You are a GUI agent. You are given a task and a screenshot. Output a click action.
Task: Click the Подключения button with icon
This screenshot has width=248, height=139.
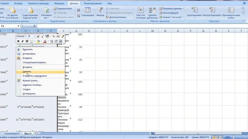[x=62, y=8]
